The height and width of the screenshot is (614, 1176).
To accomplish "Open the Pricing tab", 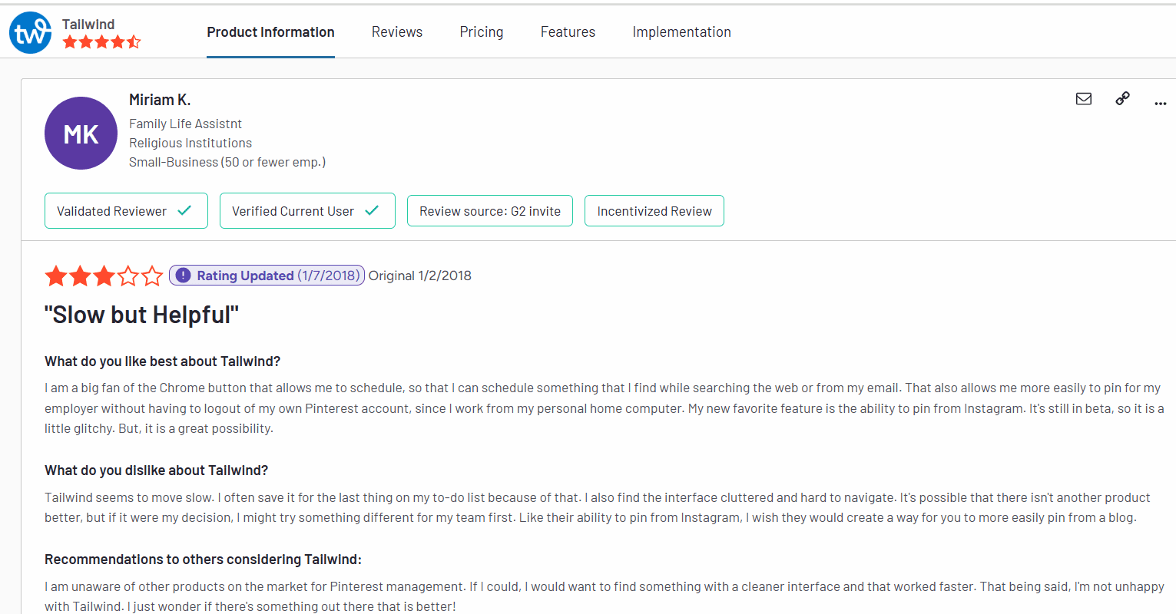I will coord(481,32).
